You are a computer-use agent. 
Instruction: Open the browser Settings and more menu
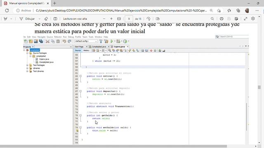(257, 10)
